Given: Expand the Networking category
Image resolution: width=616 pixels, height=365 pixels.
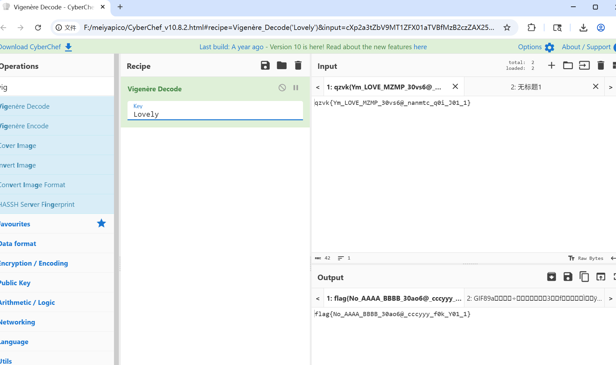Looking at the screenshot, I should (57, 322).
